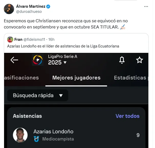Select the Azarias Londoño player name
Image resolution: width=155 pixels, height=148 pixels.
coord(53,132)
